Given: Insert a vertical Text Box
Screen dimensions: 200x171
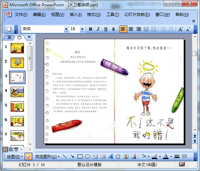Looking at the screenshot, I should 103,156.
